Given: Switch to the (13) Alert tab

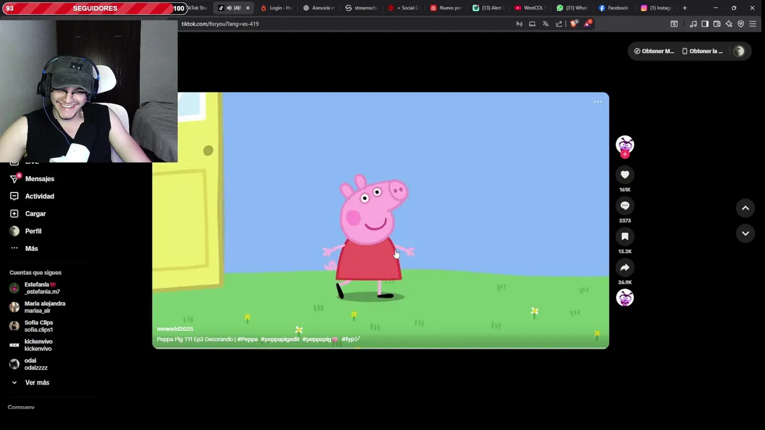Looking at the screenshot, I should click(x=489, y=8).
